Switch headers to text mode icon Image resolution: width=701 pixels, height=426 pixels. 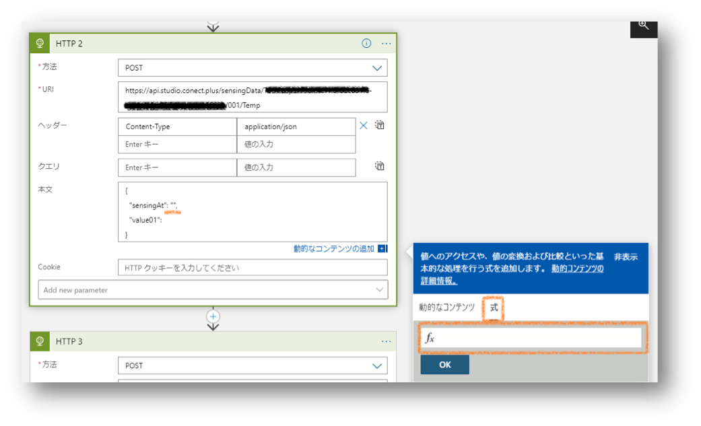[380, 125]
